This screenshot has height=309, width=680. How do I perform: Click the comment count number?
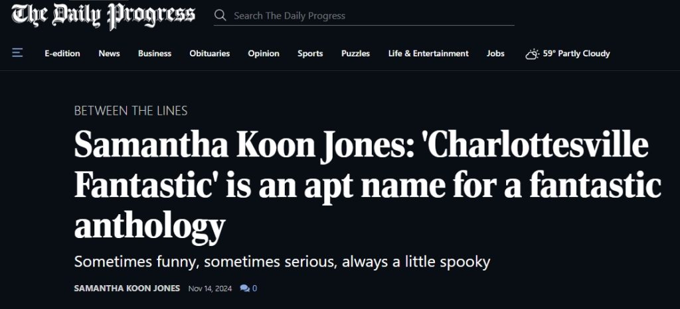click(254, 288)
